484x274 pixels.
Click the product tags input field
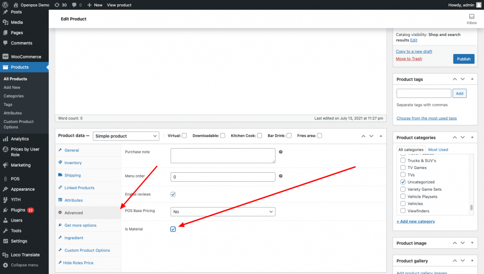[x=423, y=93]
